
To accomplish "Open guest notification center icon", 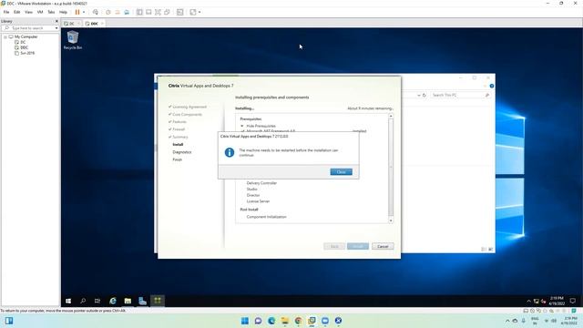I will (573, 301).
